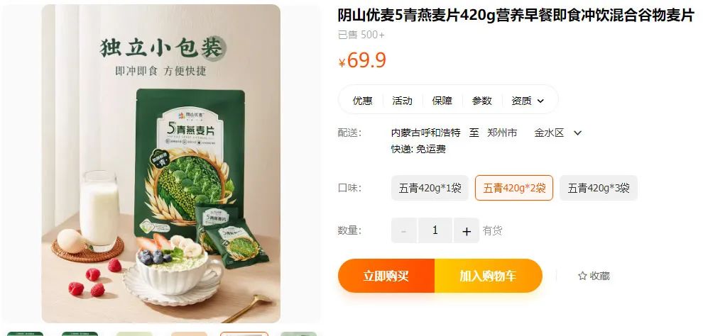Expand the delivery region chevron after 金水区

click(578, 133)
